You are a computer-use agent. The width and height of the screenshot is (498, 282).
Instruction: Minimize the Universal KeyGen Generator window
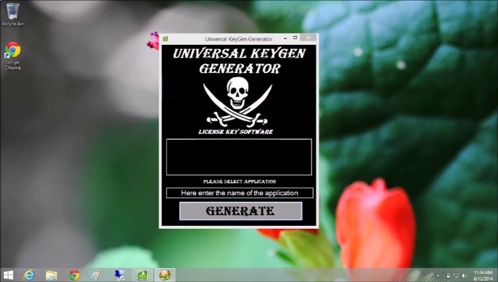(285, 38)
